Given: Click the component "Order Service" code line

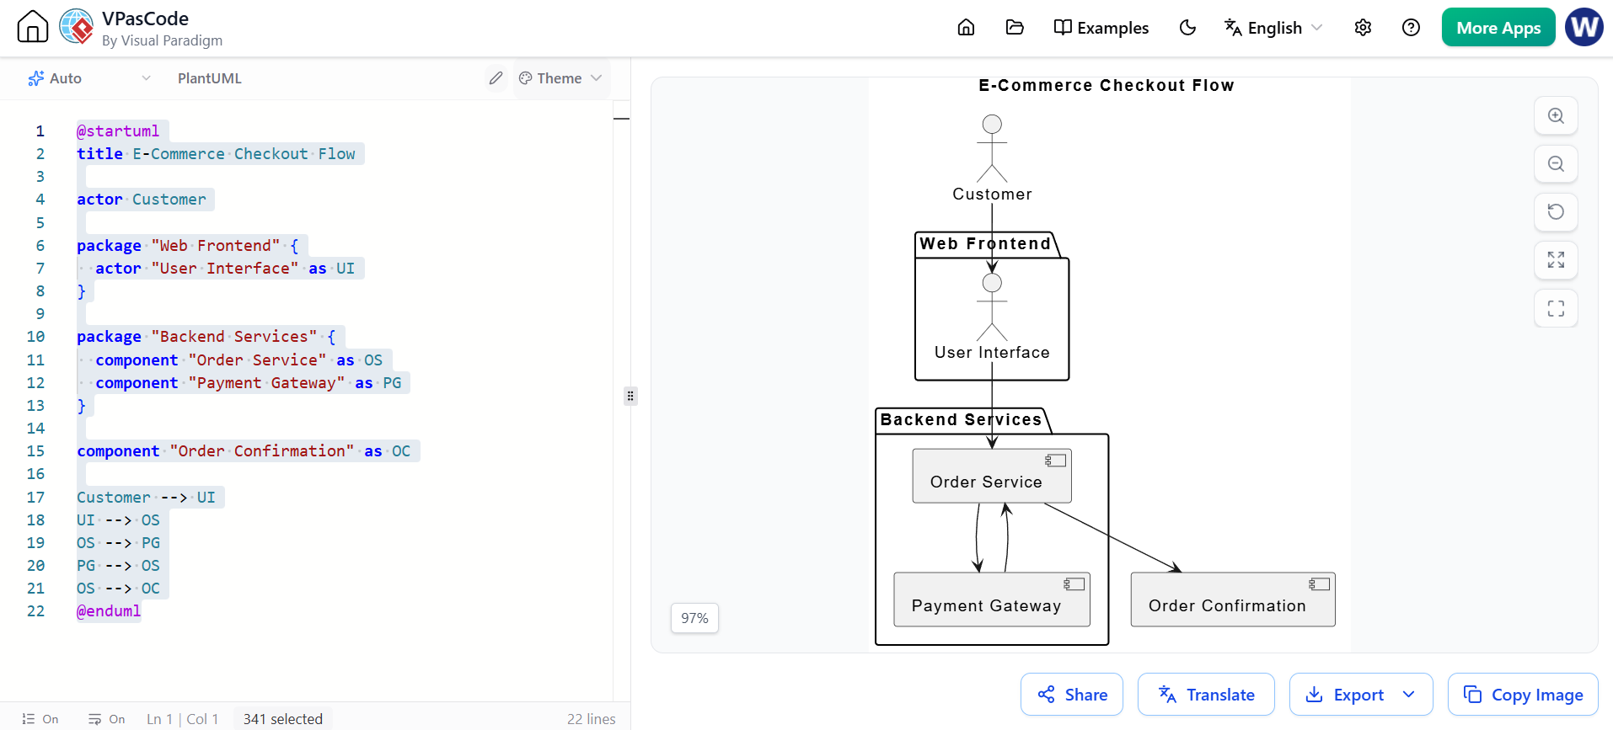Looking at the screenshot, I should click(239, 360).
